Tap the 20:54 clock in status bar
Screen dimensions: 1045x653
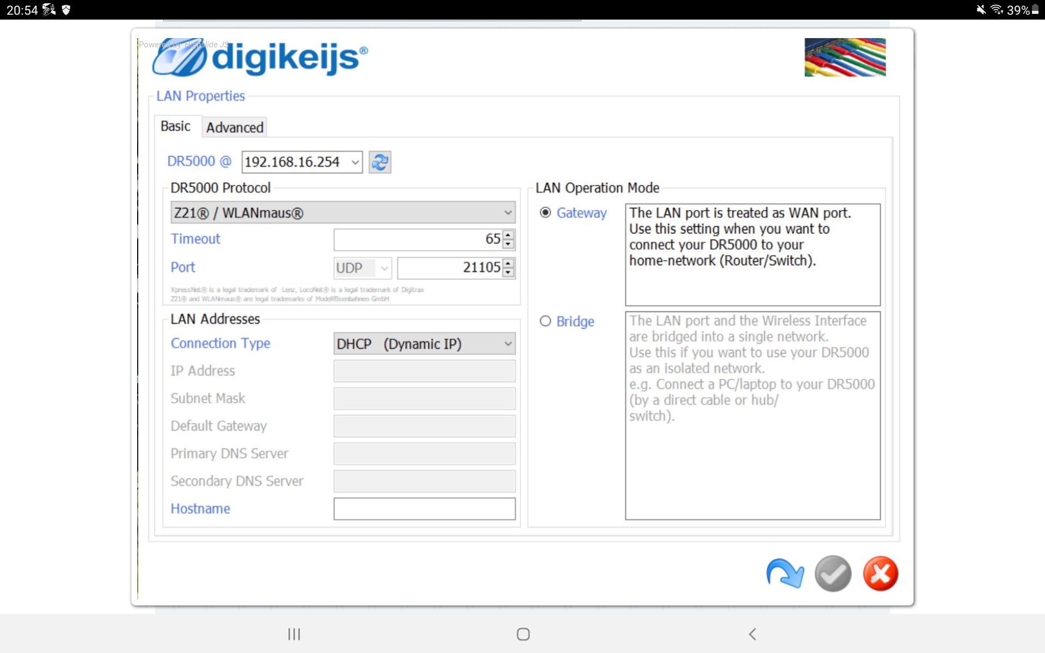pos(22,10)
